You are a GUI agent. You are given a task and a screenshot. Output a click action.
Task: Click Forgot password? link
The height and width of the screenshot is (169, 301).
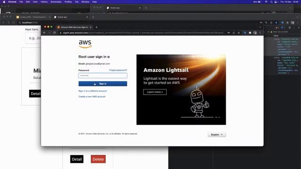[x=118, y=70]
